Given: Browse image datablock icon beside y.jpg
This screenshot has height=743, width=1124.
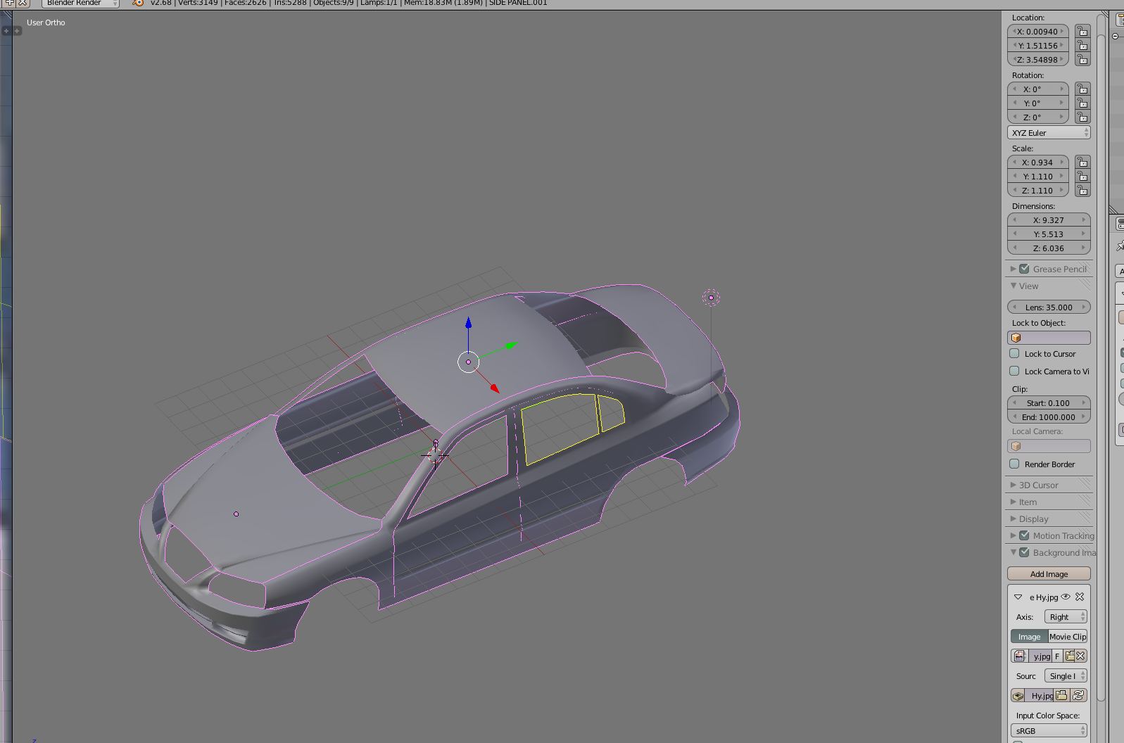Looking at the screenshot, I should pos(1019,656).
